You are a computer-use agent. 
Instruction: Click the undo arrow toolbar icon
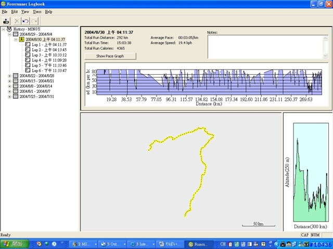point(25,21)
